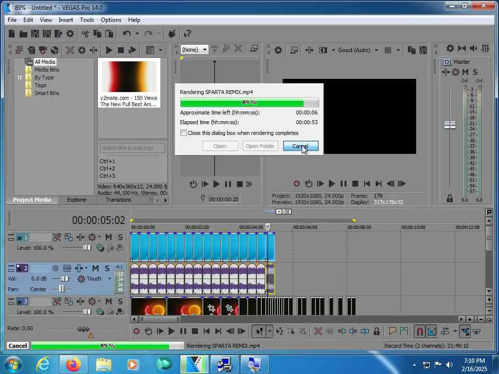Click Track 1 Track Motion icon
The height and width of the screenshot is (374, 499).
tap(68, 237)
